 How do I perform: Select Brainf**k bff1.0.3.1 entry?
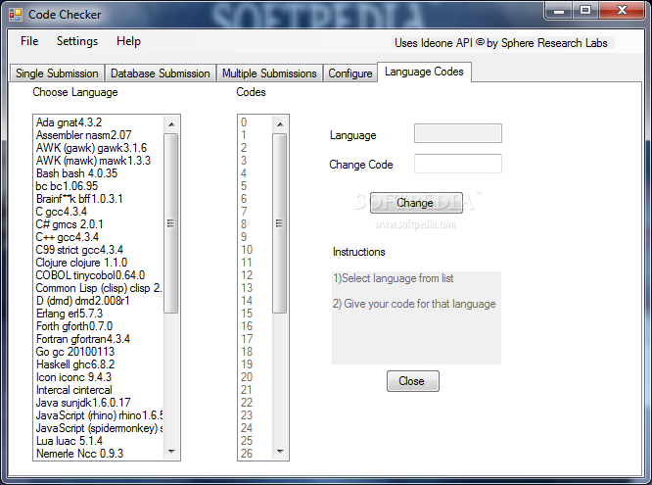tap(99, 199)
